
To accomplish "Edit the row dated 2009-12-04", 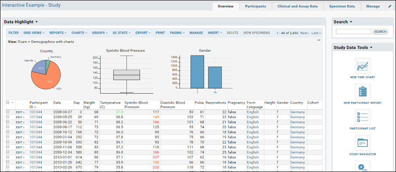I will click(20, 152).
